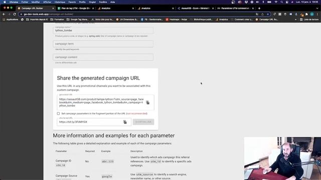321x180 pixels.
Task: Open the Modifier menu
Action: 36,2
